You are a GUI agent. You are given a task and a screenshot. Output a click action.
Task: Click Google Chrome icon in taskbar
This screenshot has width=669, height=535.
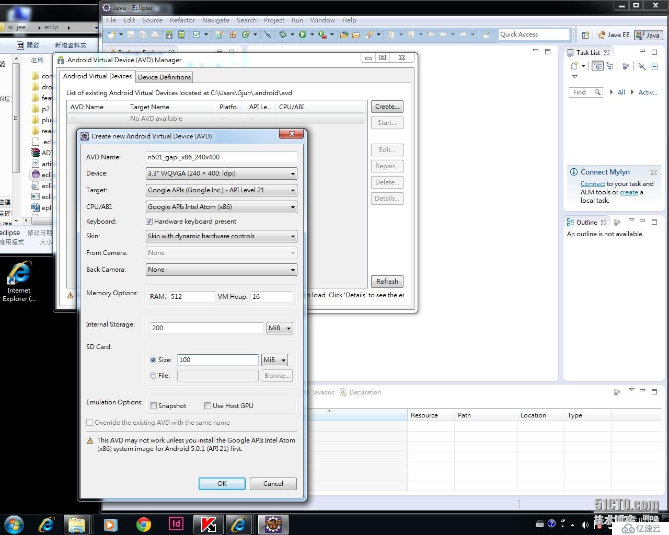144,524
